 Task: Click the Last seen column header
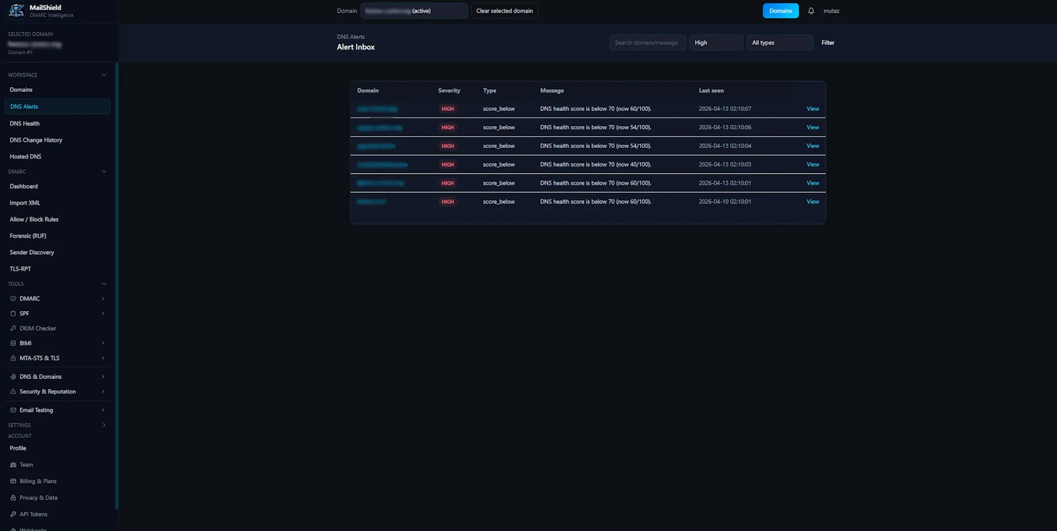tap(711, 90)
